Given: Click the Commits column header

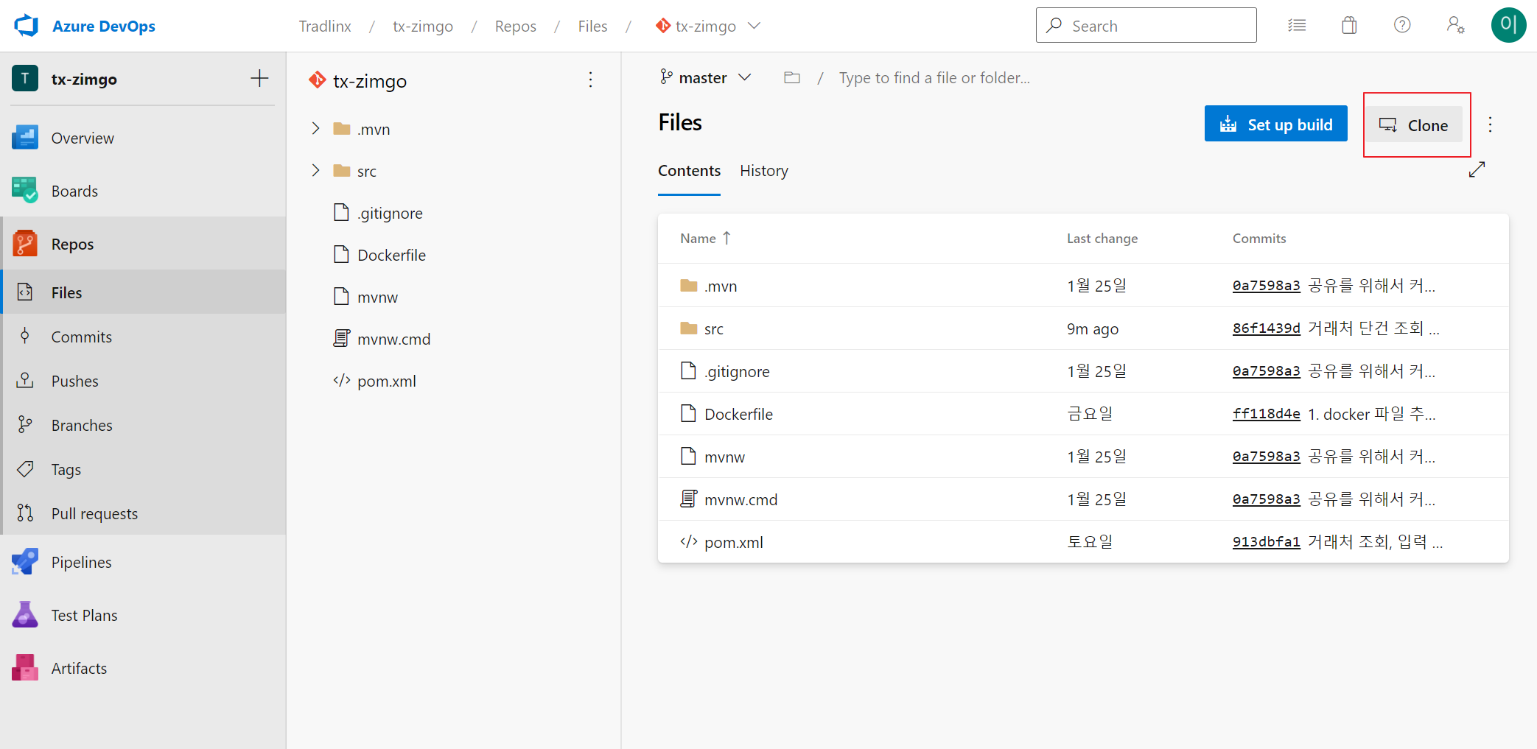Looking at the screenshot, I should pyautogui.click(x=1259, y=238).
